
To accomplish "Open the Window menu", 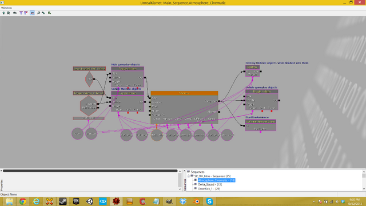I will coord(6,8).
